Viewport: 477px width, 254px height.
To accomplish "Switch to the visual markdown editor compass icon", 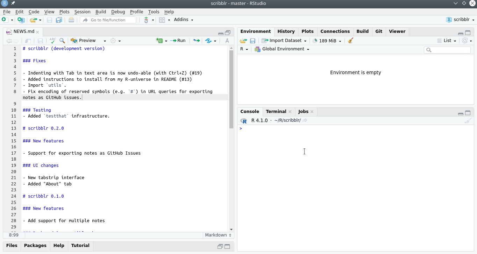I will click(x=227, y=41).
